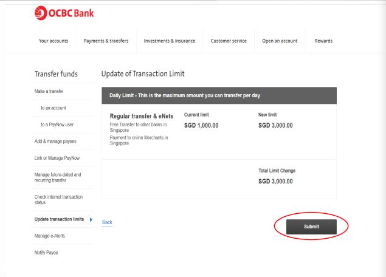The height and width of the screenshot is (277, 386).
Task: Open Your accounts menu
Action: click(x=53, y=41)
